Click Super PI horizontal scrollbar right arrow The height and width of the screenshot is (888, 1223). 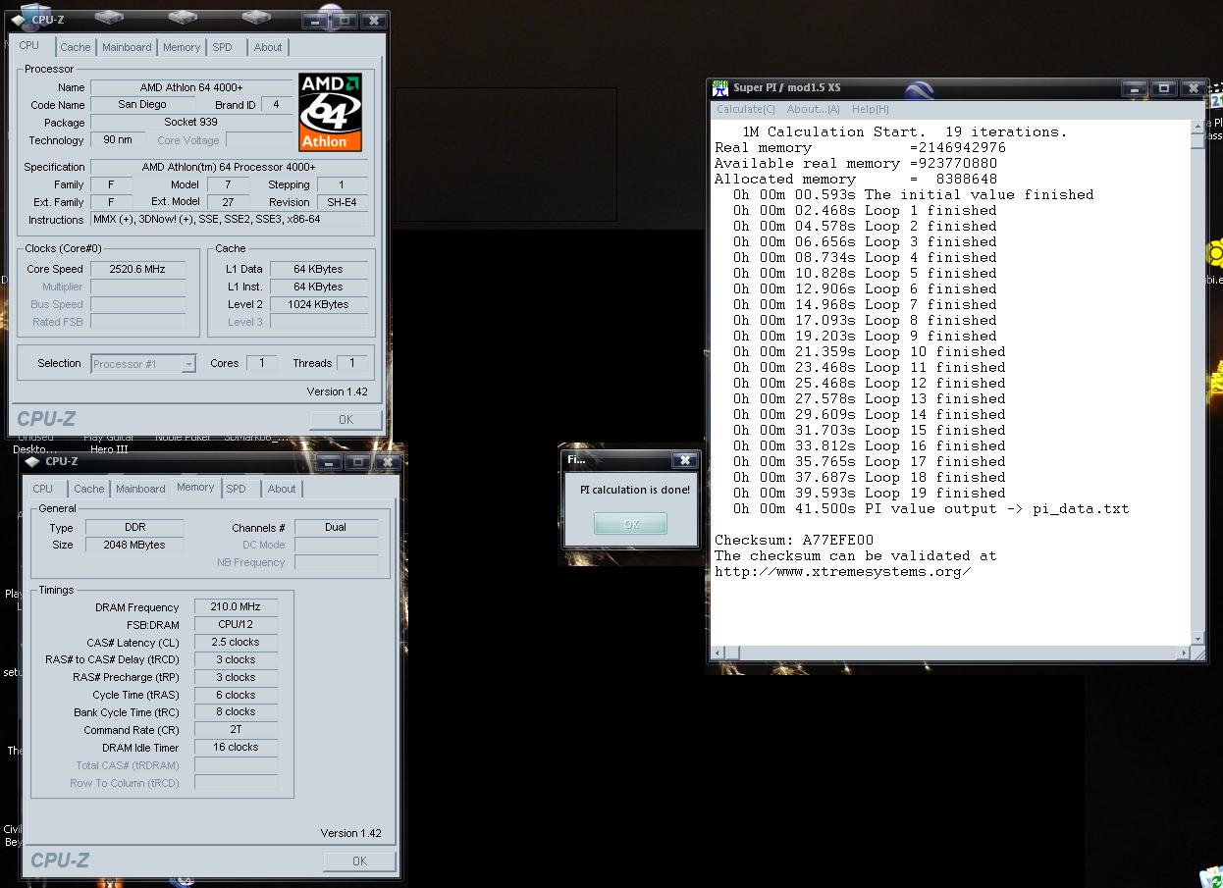pyautogui.click(x=1185, y=652)
